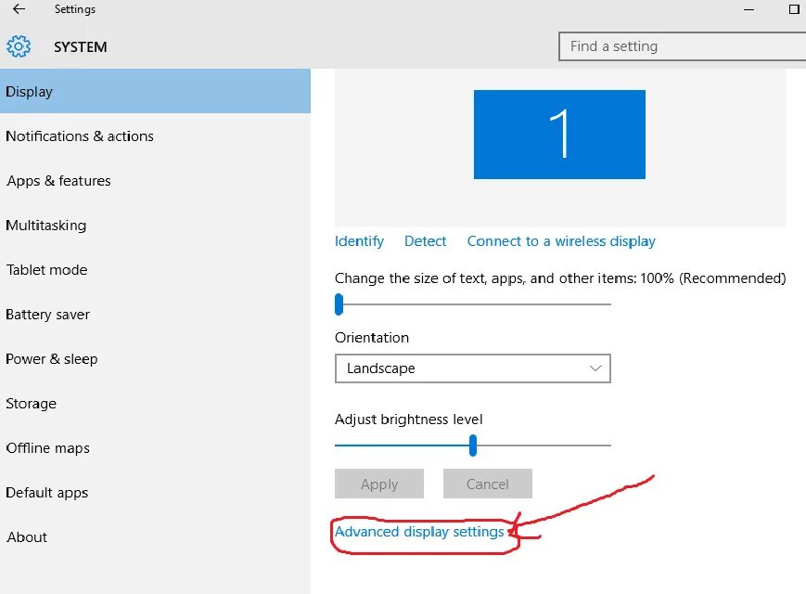Open the About page
Screen dimensions: 806x594
pos(155,536)
